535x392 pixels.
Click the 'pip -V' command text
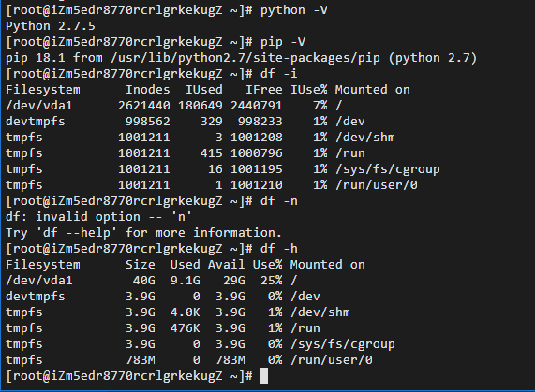[283, 42]
